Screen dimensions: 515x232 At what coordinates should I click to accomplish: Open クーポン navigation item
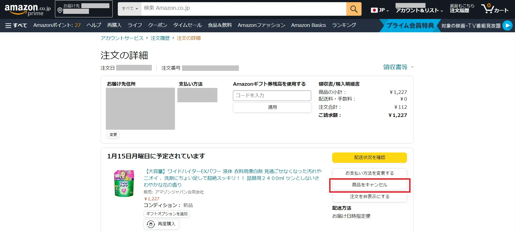pos(158,25)
